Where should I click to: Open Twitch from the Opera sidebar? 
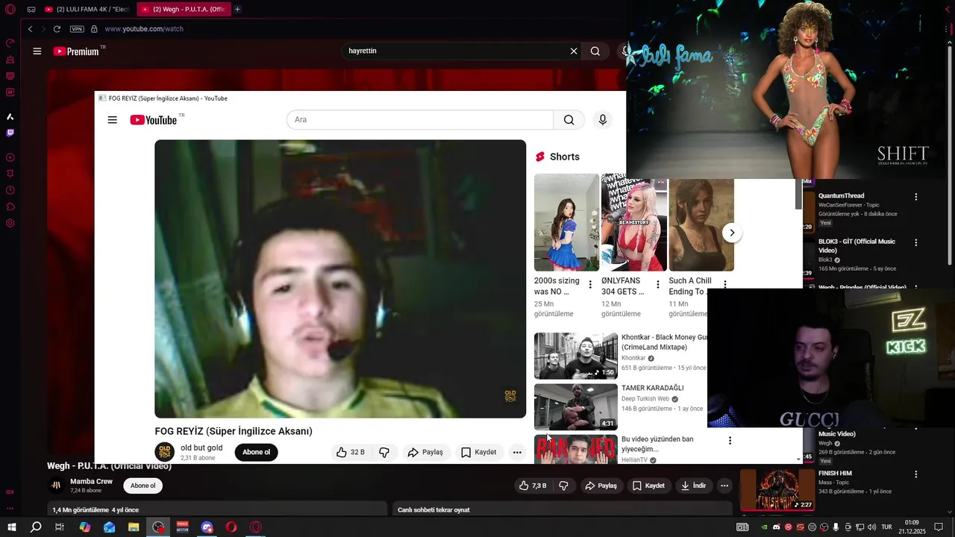10,134
